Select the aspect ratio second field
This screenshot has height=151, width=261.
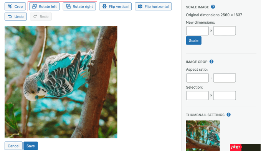(x=225, y=78)
